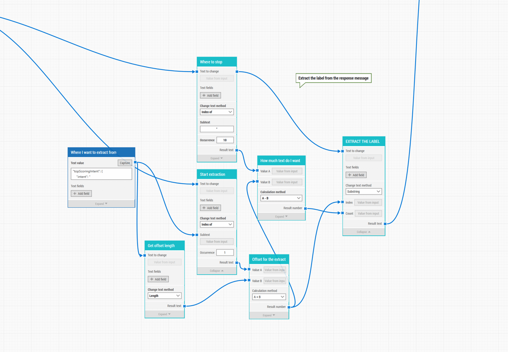Click the Value B input port on How much text do I want
Screen dimensions: 508x352
258,182
